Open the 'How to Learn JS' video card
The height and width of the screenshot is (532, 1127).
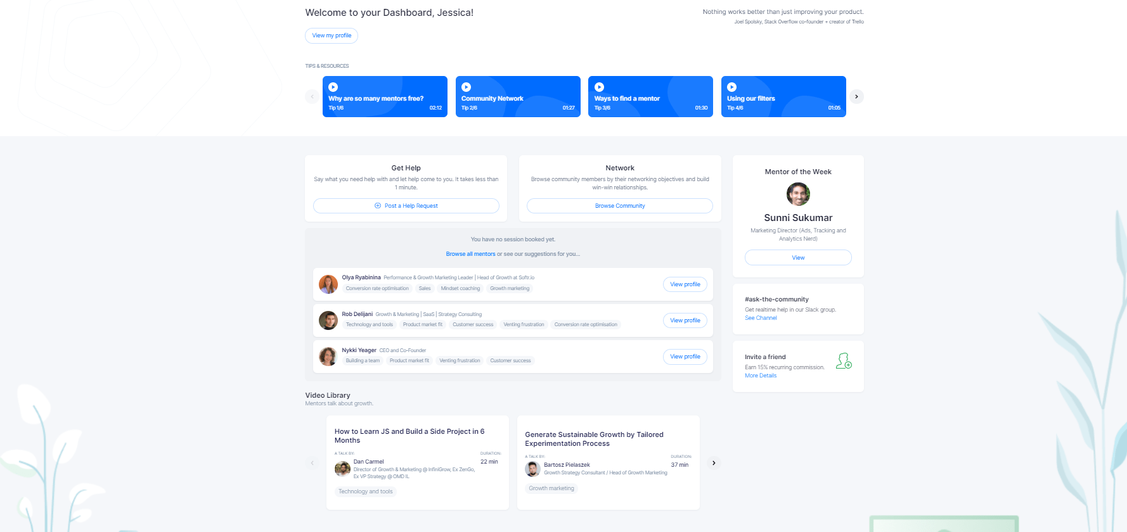(x=418, y=462)
